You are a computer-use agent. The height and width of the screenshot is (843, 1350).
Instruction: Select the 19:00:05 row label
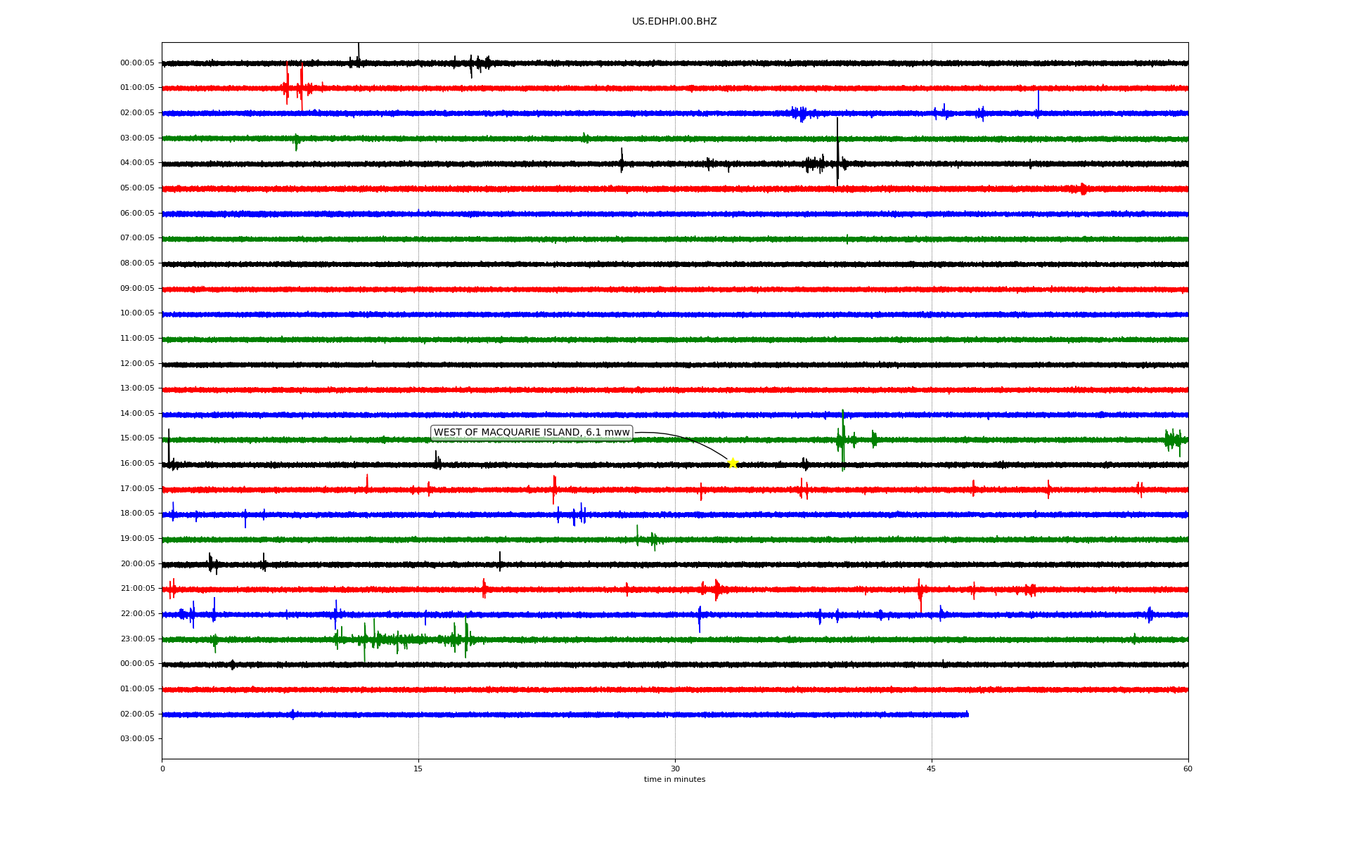coord(137,539)
